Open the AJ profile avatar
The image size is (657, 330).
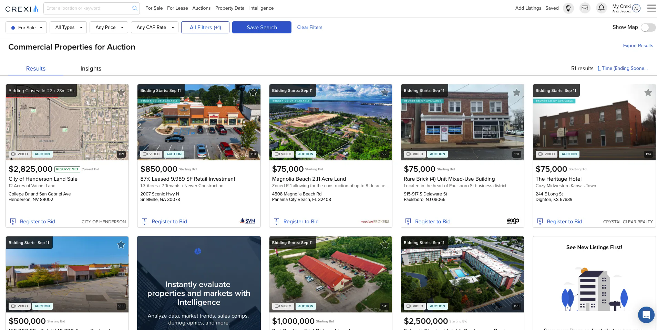click(x=636, y=8)
